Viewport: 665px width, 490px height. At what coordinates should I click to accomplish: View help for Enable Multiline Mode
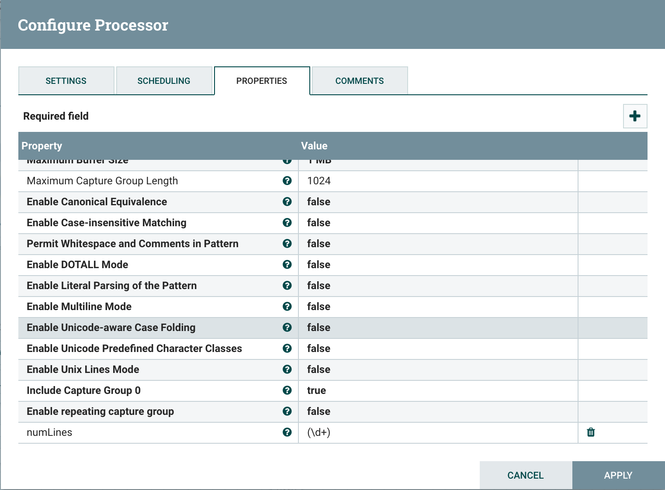287,307
